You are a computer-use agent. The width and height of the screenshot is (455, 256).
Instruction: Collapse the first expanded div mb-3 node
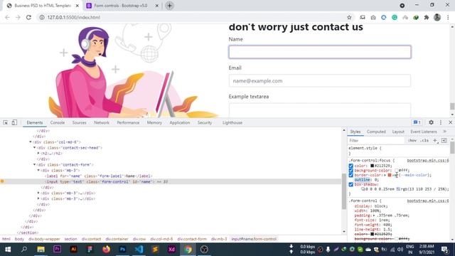(x=38, y=171)
